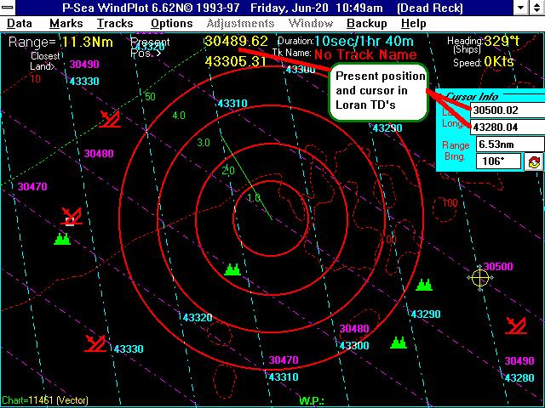The image size is (545, 408).
Task: Click the present position 30489.62 value
Action: pyautogui.click(x=236, y=42)
